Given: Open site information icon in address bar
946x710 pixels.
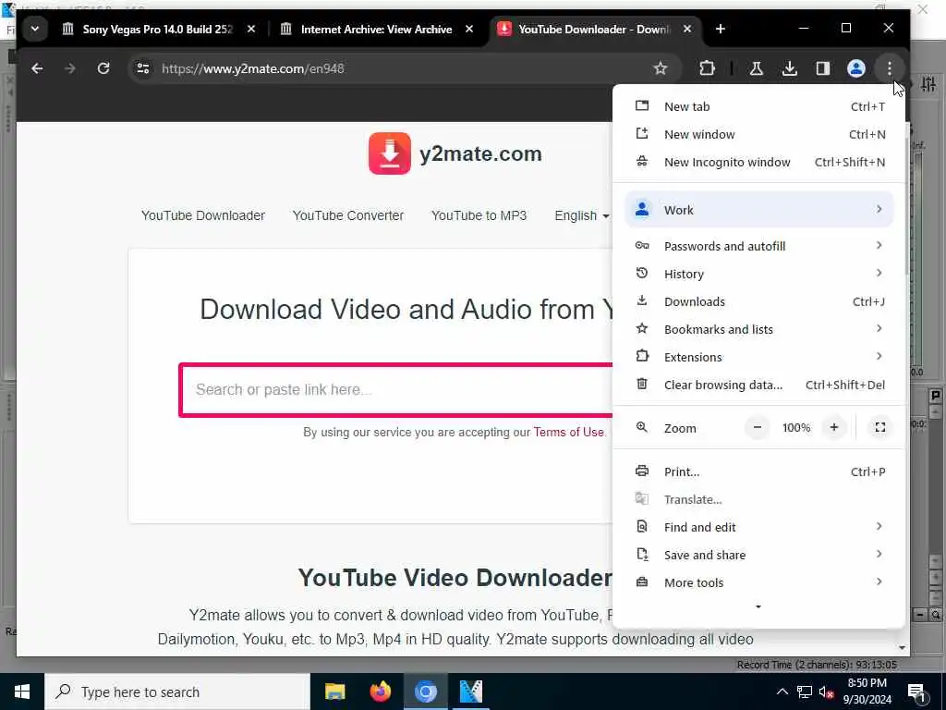Looking at the screenshot, I should tap(143, 68).
